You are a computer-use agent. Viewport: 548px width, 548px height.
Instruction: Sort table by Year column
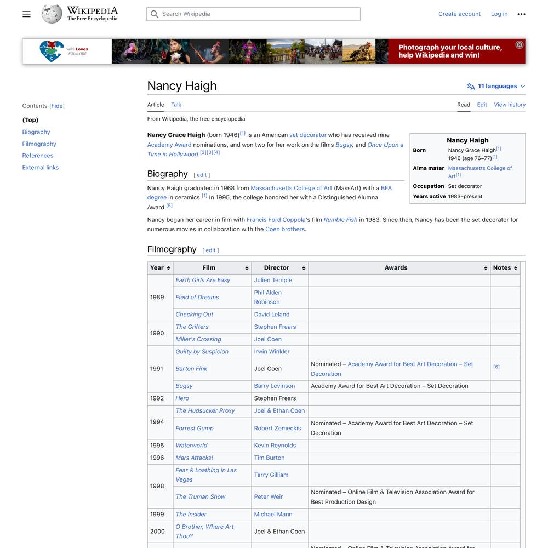[168, 268]
